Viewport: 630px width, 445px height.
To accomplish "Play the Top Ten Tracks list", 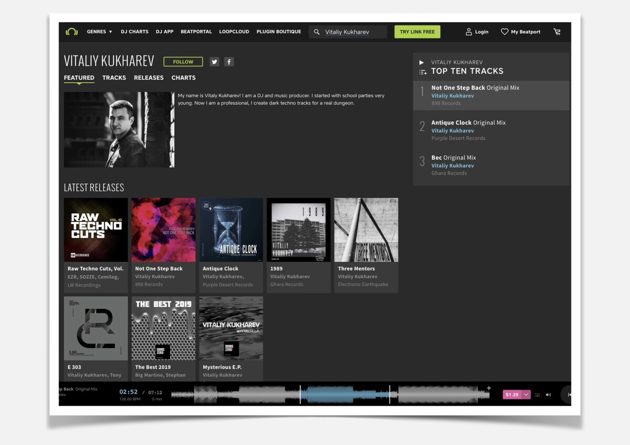I will pyautogui.click(x=422, y=62).
